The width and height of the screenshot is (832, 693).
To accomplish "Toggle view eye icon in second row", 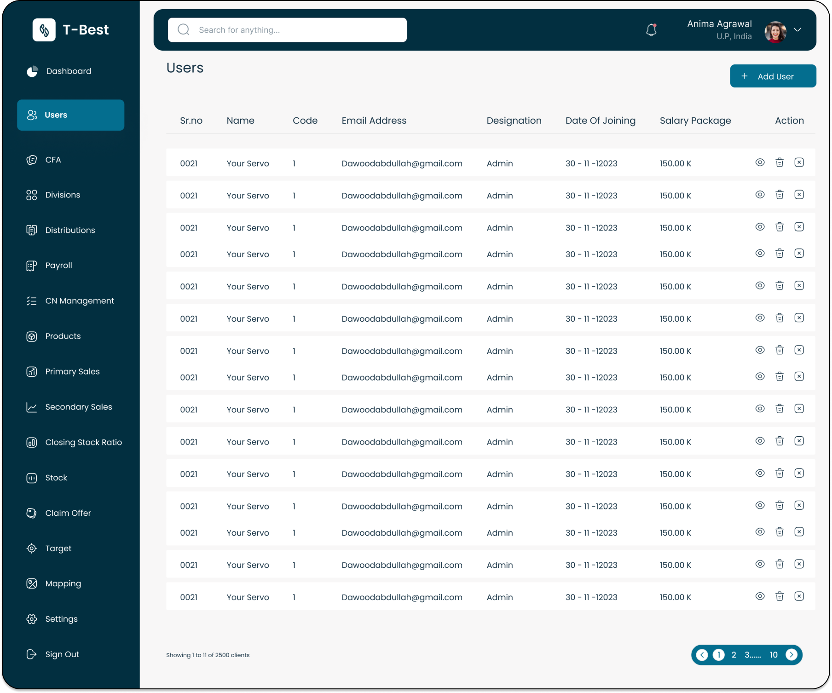I will pyautogui.click(x=760, y=195).
